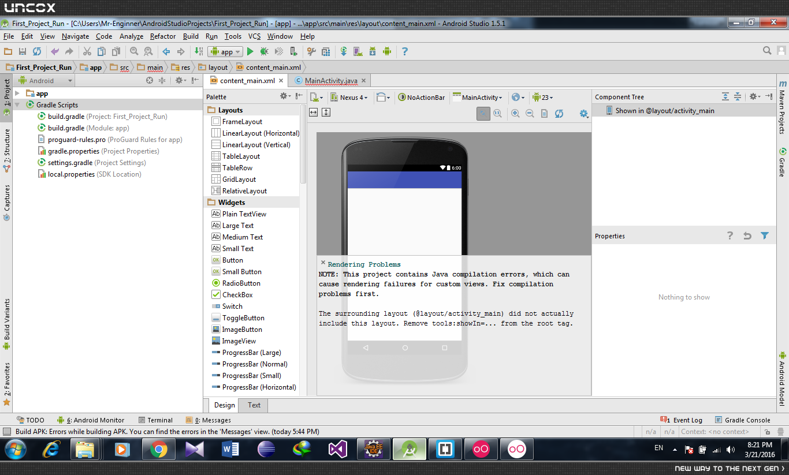Toggle zoom-to-fit in the designer toolbar

483,114
